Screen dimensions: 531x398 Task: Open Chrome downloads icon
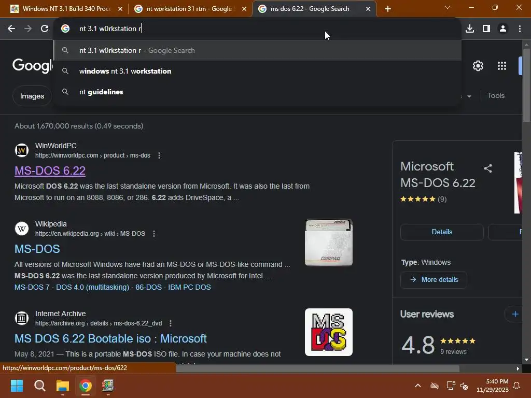point(470,29)
